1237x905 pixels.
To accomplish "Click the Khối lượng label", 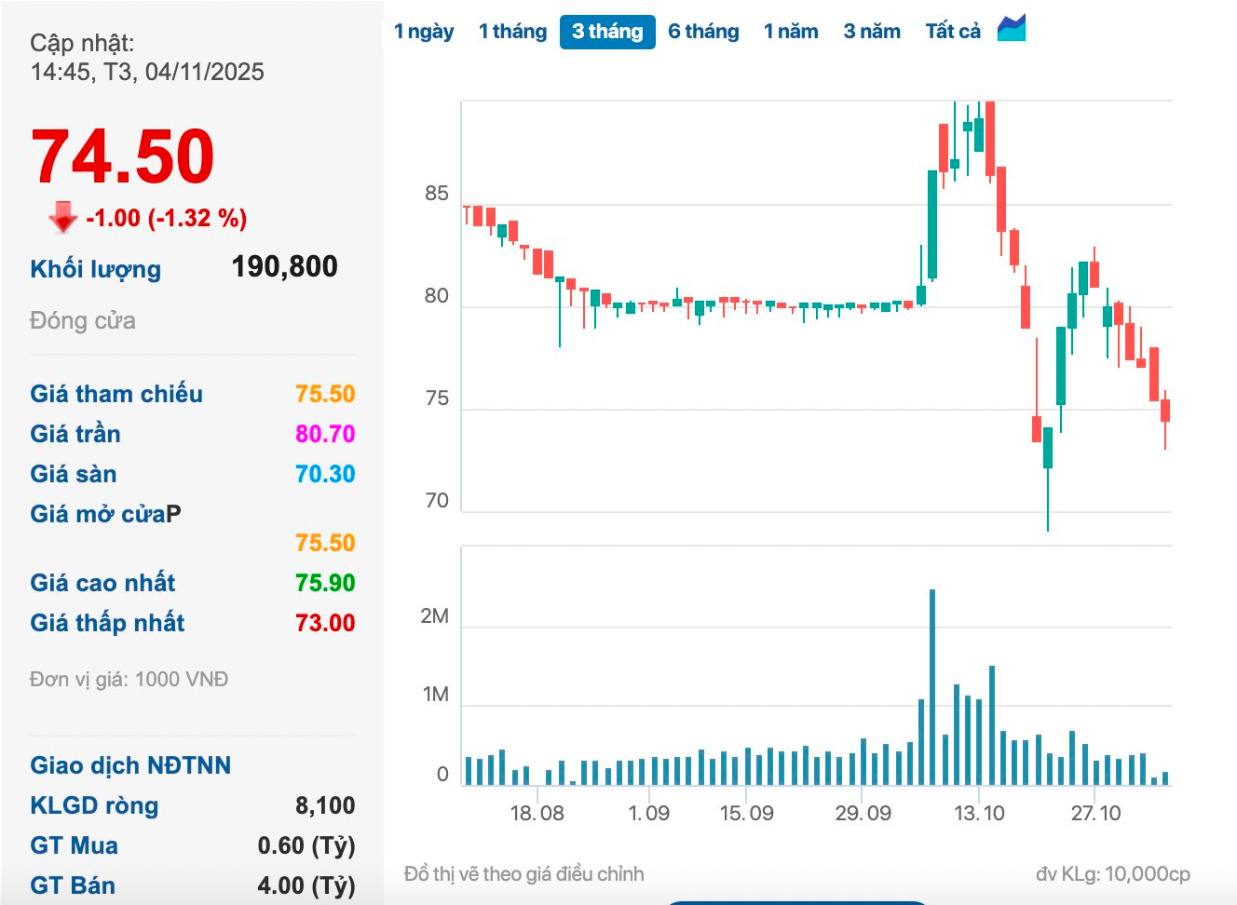I will coord(95,269).
